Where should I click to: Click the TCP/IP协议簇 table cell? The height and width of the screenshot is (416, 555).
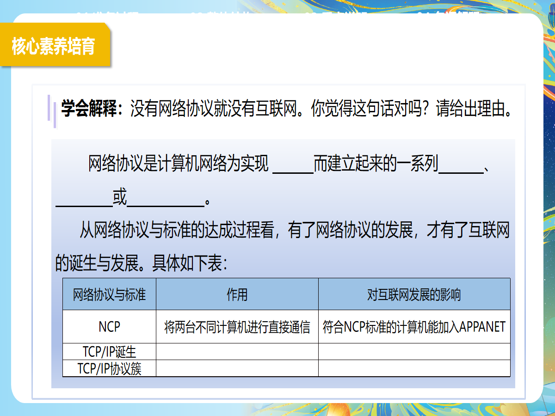(x=109, y=368)
